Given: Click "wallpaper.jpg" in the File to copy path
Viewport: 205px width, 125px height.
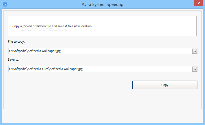Looking at the screenshot, I should 51,51.
